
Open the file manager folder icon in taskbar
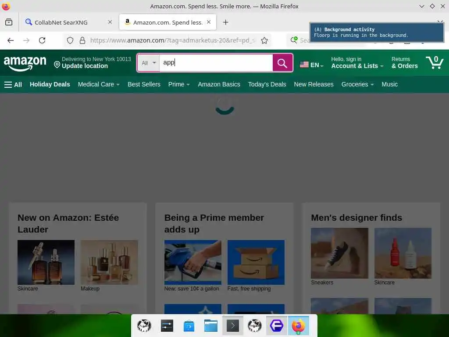211,326
